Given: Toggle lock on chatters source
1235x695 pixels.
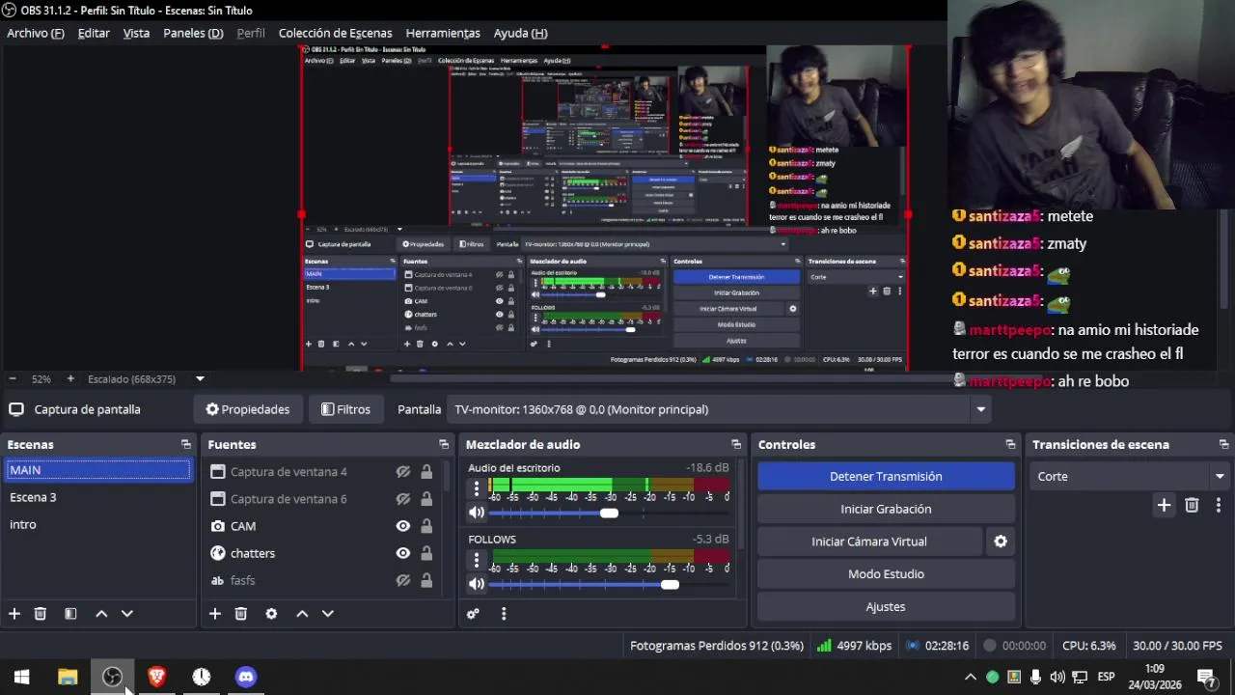Looking at the screenshot, I should pyautogui.click(x=426, y=553).
